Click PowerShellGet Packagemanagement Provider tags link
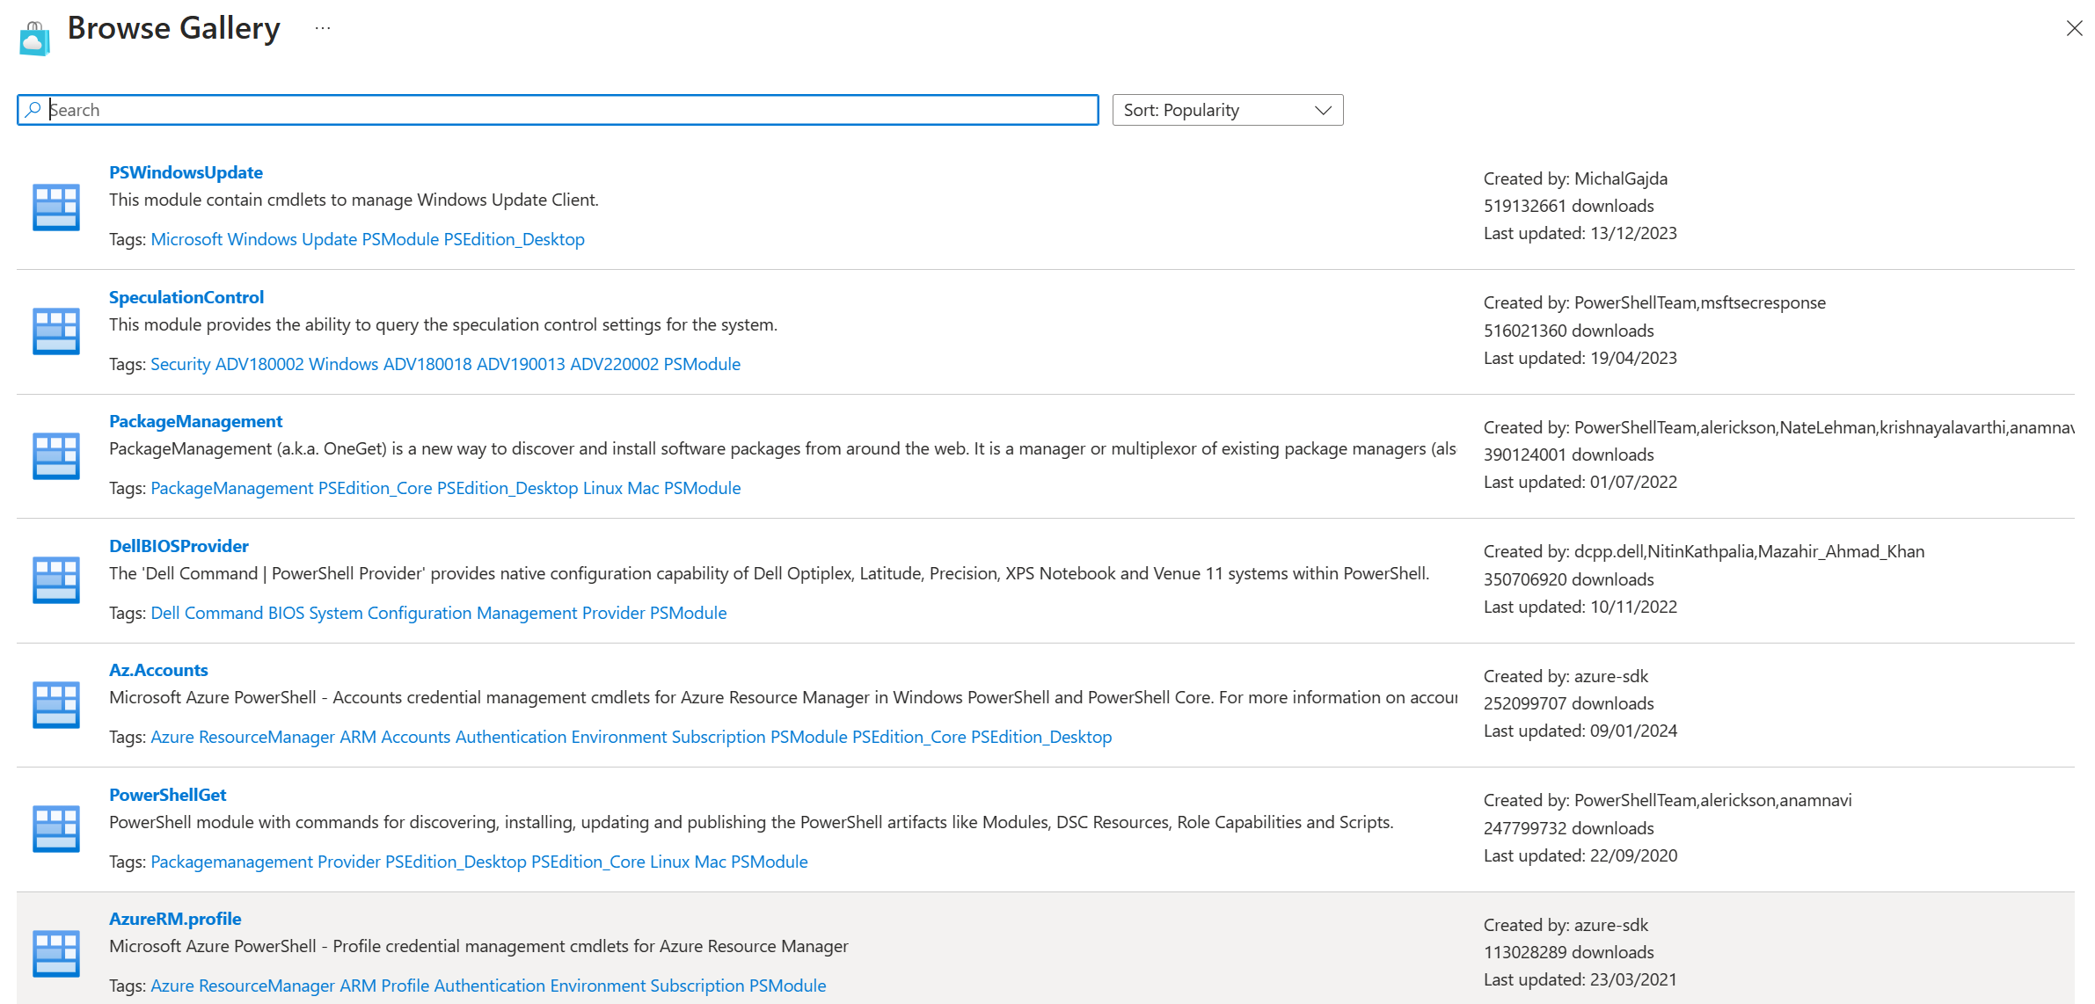The height and width of the screenshot is (1004, 2095). pos(479,862)
